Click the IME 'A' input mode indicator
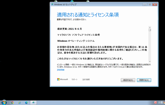This screenshot has height=105, width=165. click(159, 102)
